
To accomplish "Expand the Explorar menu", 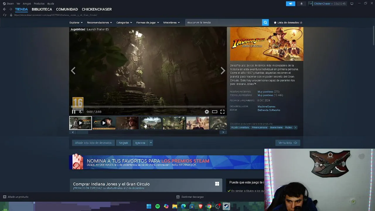I will point(76,23).
